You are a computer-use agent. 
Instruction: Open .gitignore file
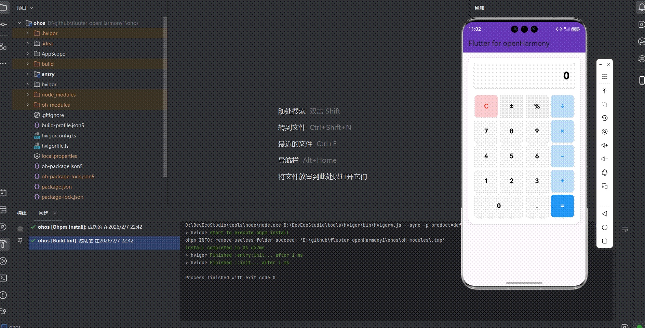(x=53, y=115)
